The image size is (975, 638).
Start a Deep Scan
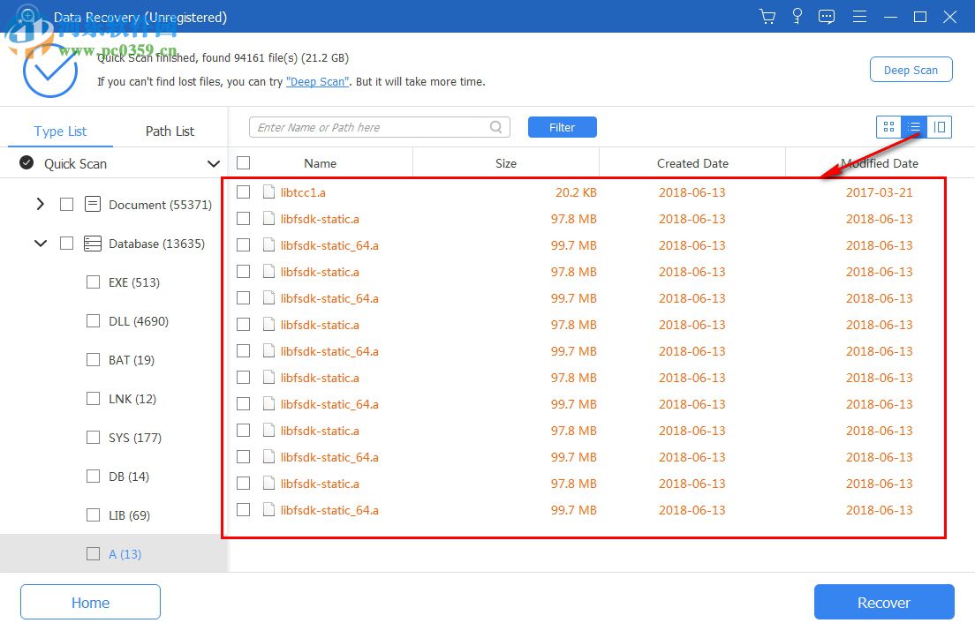911,69
